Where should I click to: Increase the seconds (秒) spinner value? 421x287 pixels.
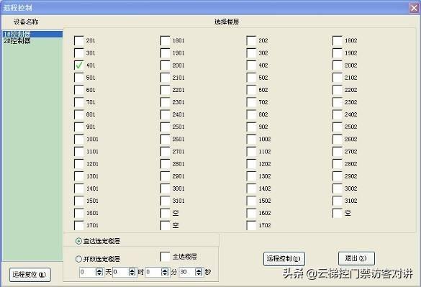(199, 270)
